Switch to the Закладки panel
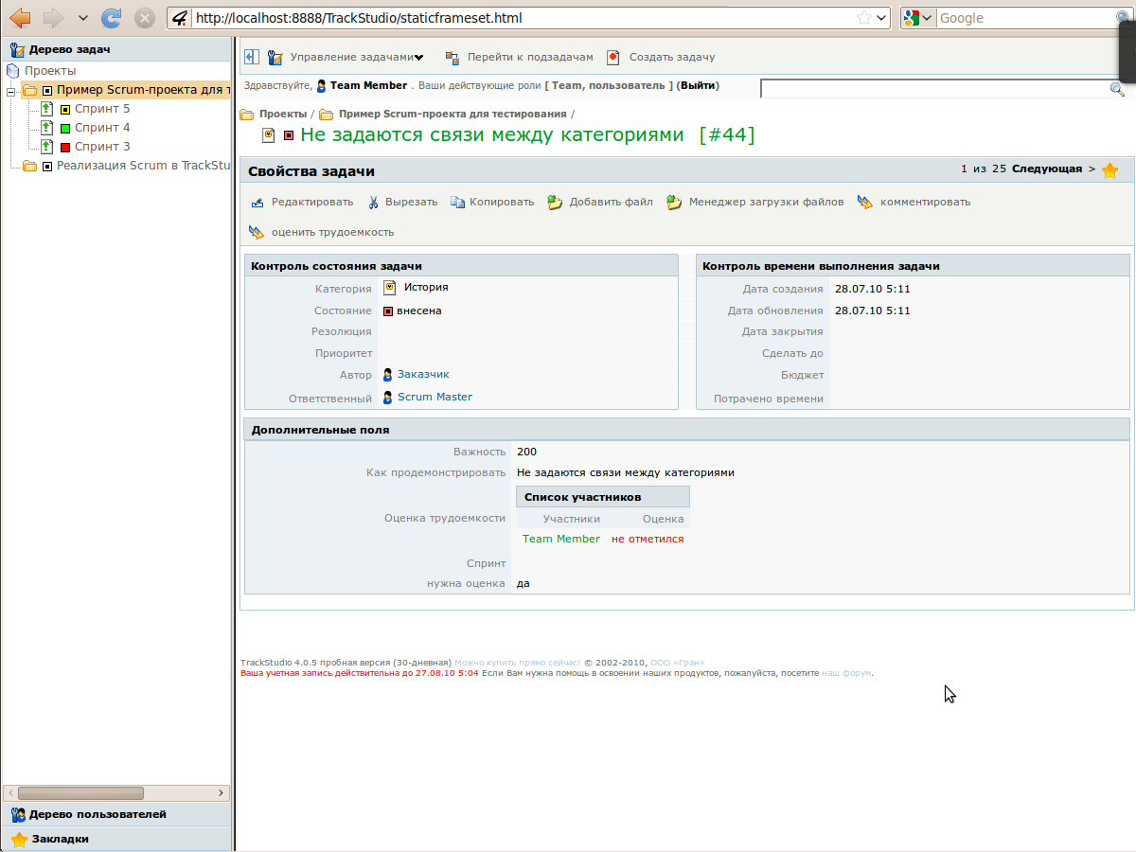The width and height of the screenshot is (1136, 852). [61, 839]
